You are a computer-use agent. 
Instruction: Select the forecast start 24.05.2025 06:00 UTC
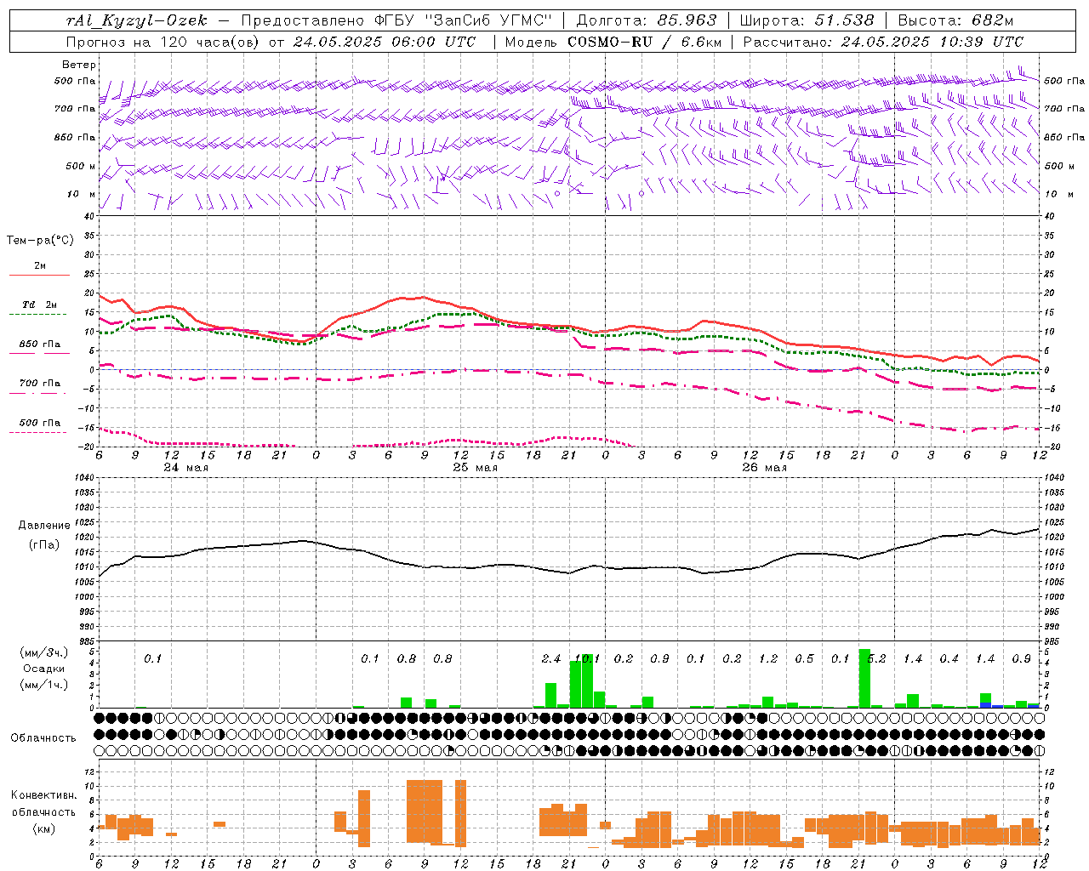384,42
